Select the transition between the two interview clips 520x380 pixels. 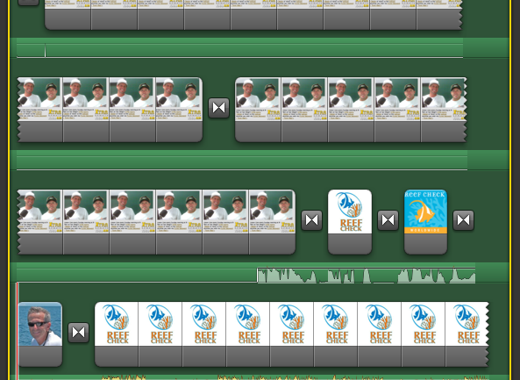(x=219, y=108)
